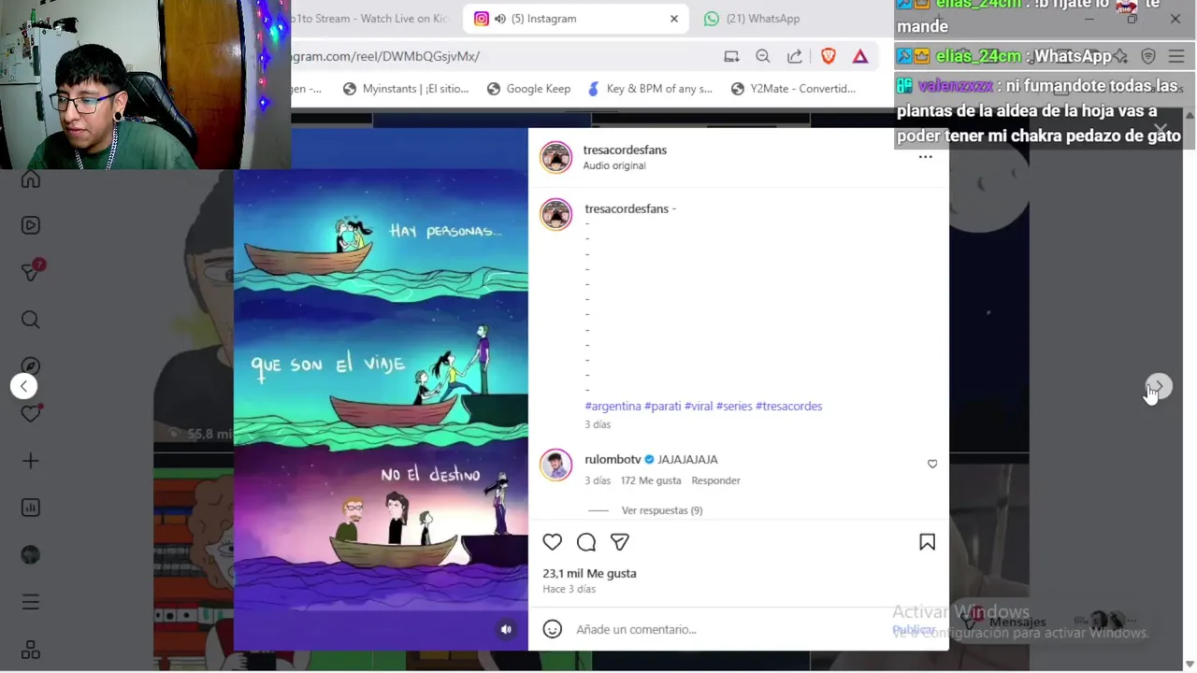Open the three-dot more options menu for the post
The height and width of the screenshot is (673, 1197).
point(925,157)
